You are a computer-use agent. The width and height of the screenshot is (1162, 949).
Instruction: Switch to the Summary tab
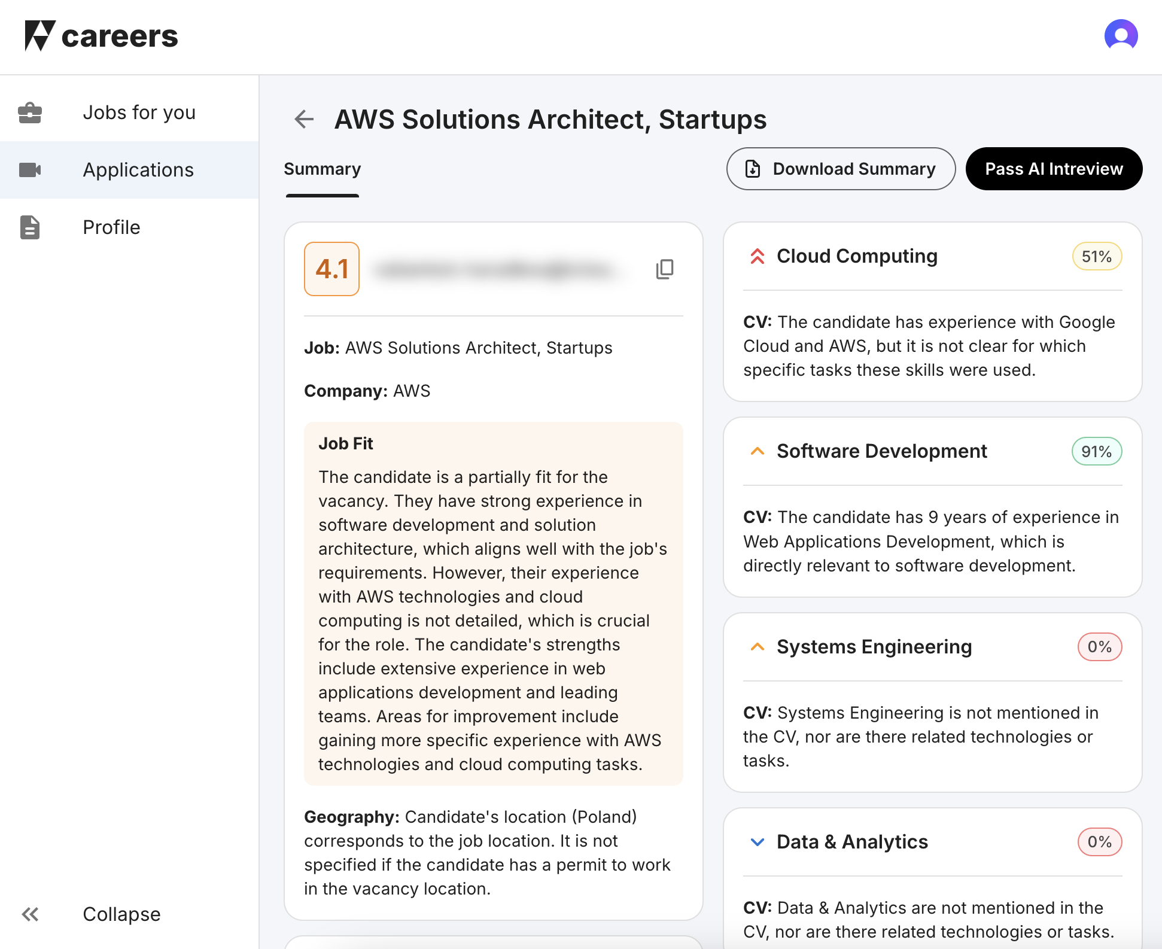tap(322, 169)
